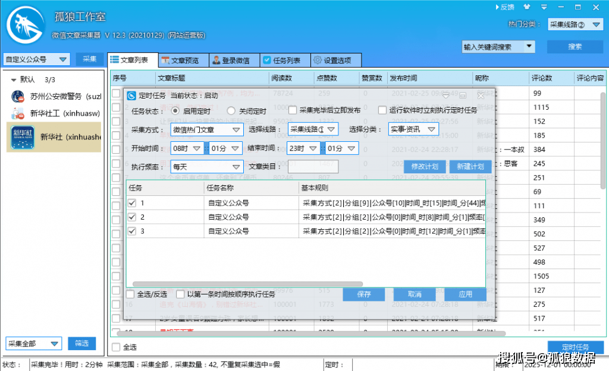
Task: Select the 启用定时 radio button
Action: (175, 111)
